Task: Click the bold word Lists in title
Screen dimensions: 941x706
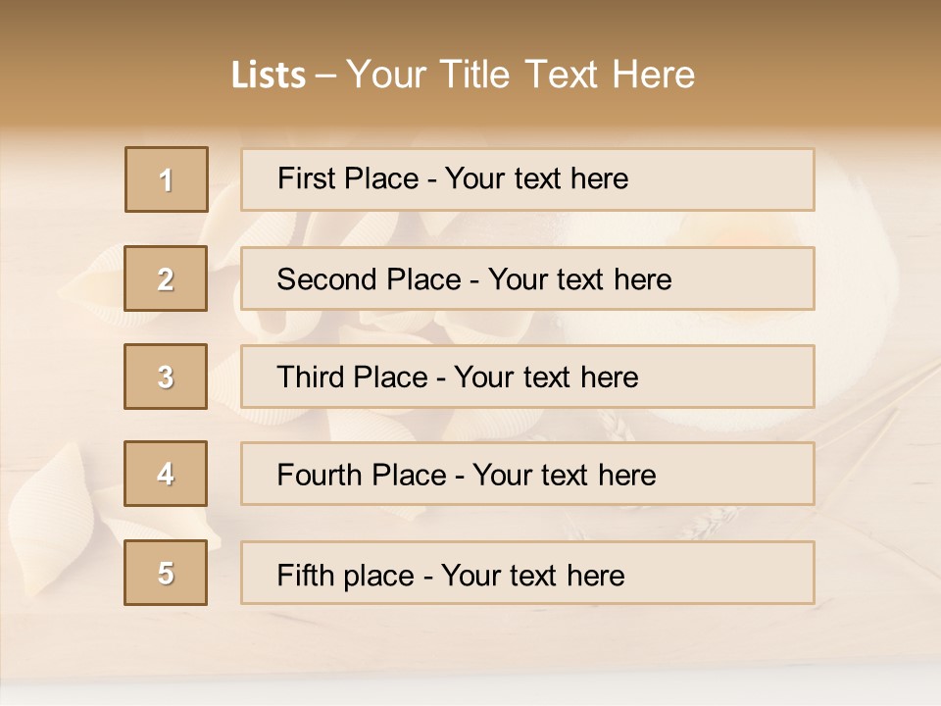Action: 269,76
